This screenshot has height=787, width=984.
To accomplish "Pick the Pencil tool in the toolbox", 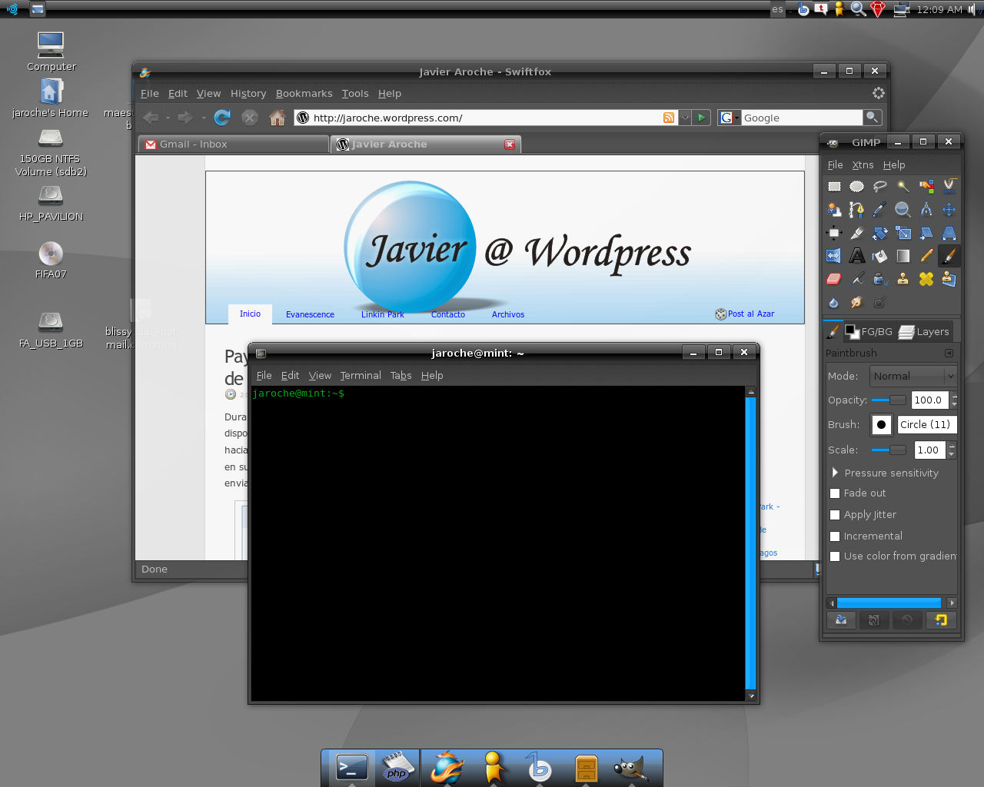I will (x=926, y=256).
